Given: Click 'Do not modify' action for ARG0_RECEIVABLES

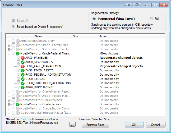Looking at the screenshot, I should (x=109, y=62).
